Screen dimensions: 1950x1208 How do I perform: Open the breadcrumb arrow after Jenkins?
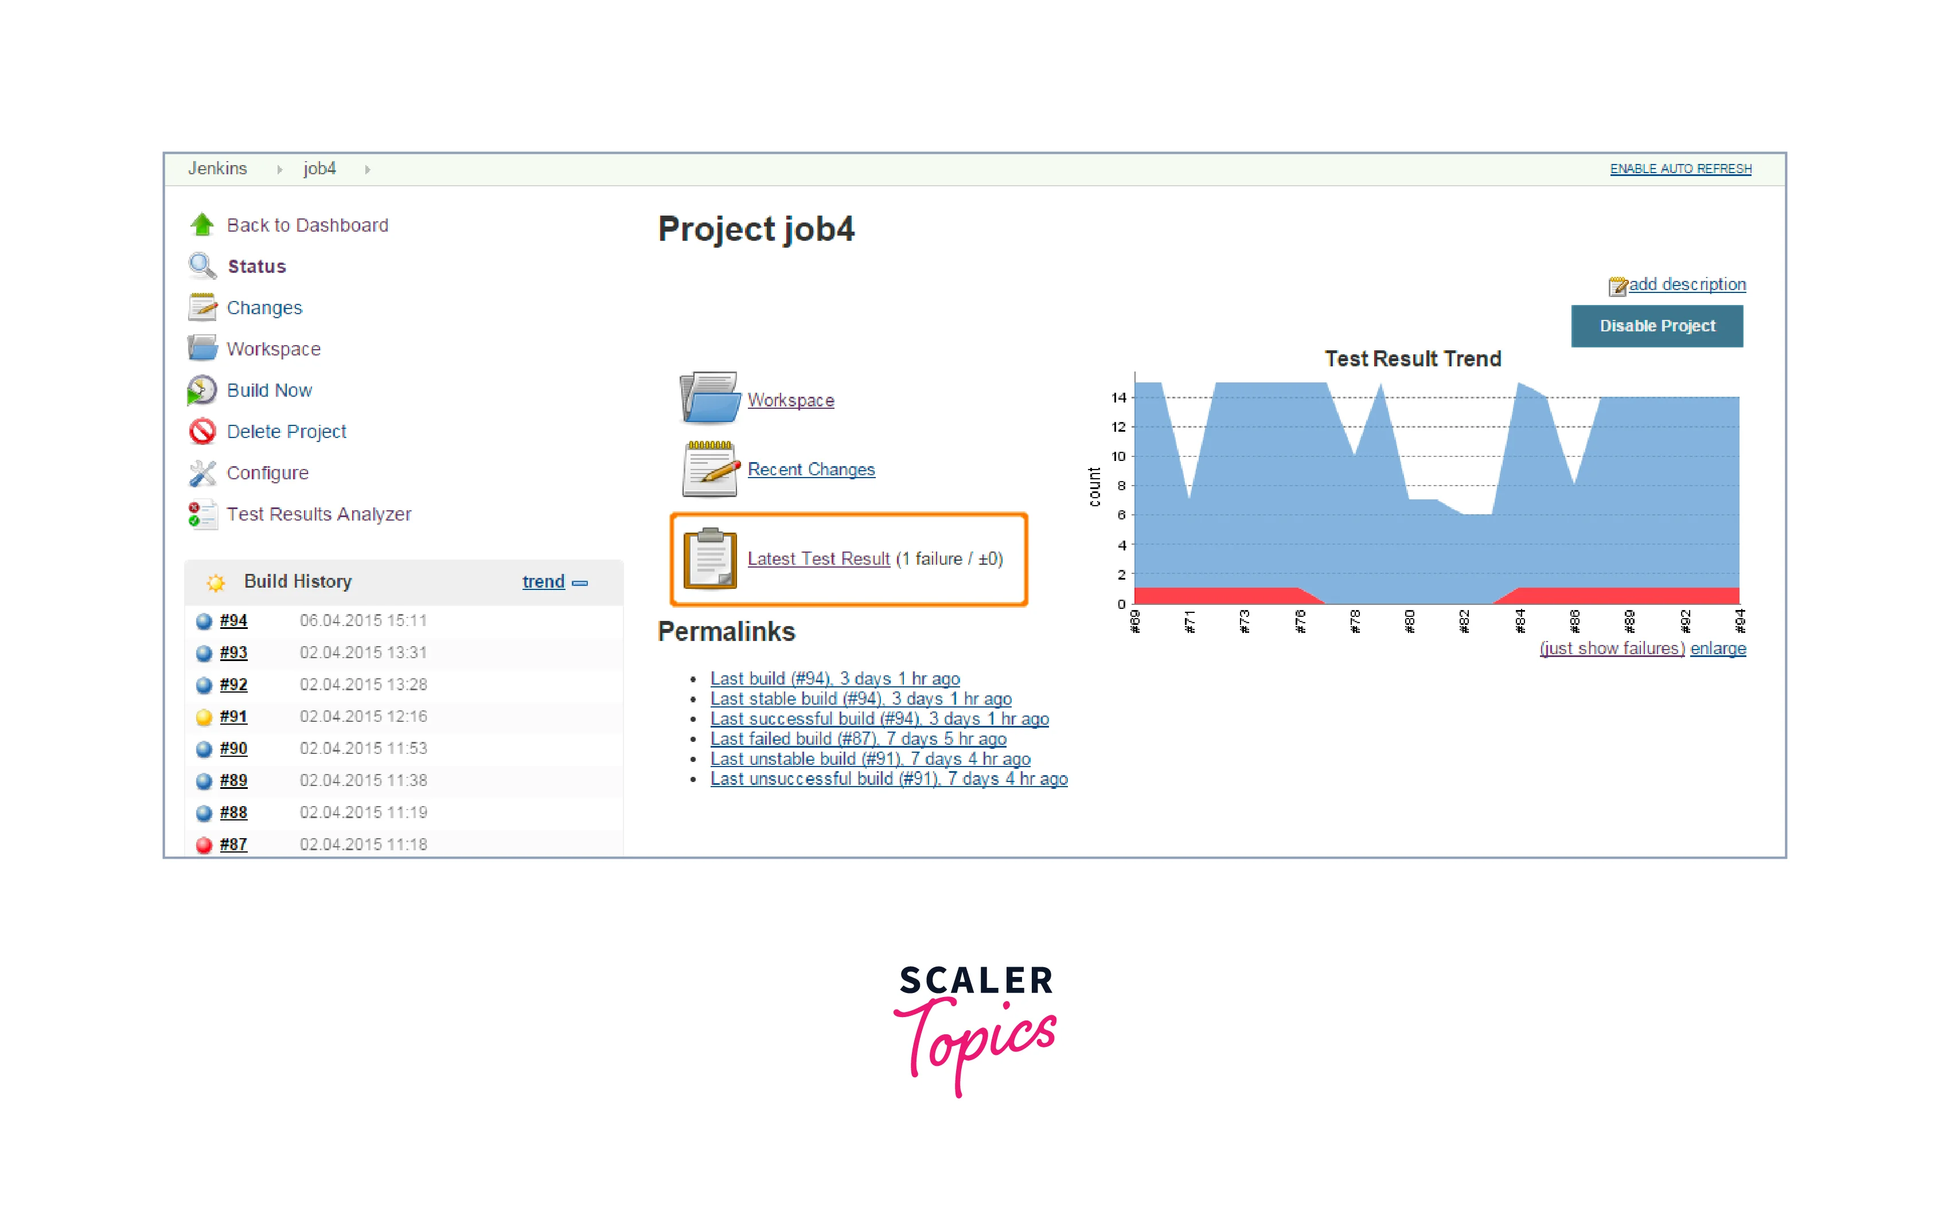tap(280, 169)
